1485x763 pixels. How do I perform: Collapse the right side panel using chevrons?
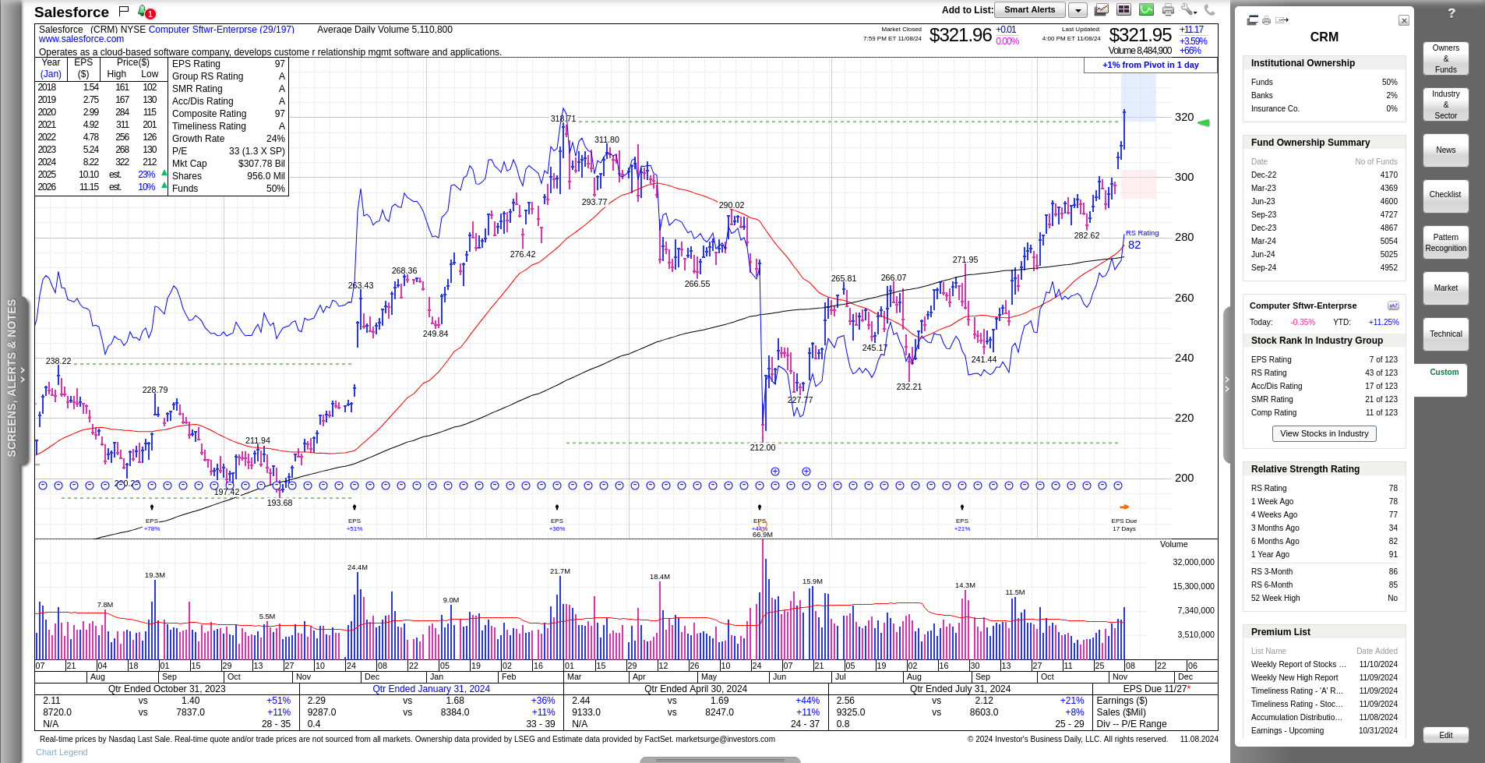tap(1227, 385)
